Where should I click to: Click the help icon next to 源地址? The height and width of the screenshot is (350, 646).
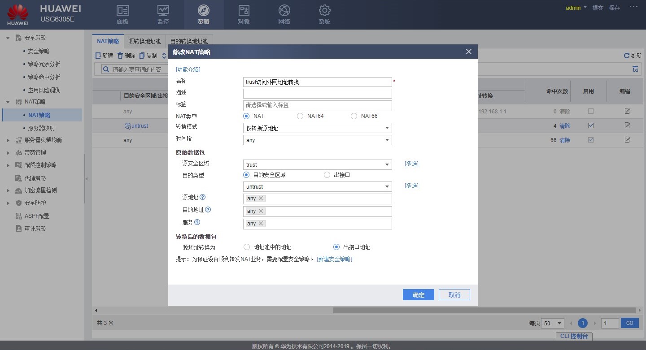pos(203,197)
